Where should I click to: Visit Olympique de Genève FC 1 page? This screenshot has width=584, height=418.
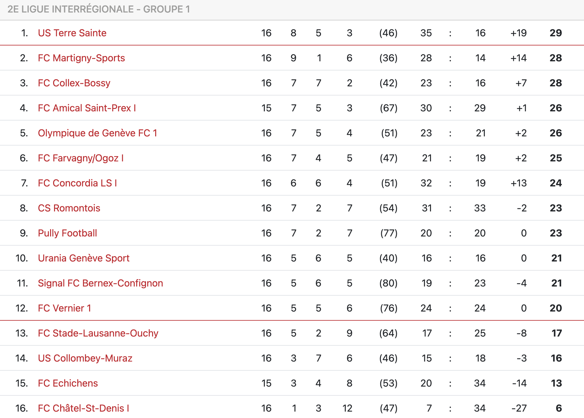pos(97,133)
